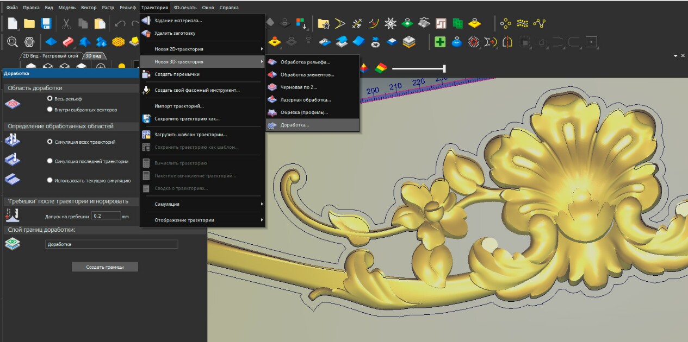688x342 pixels.
Task: Click the white slider above 3D view
Action: point(418,68)
